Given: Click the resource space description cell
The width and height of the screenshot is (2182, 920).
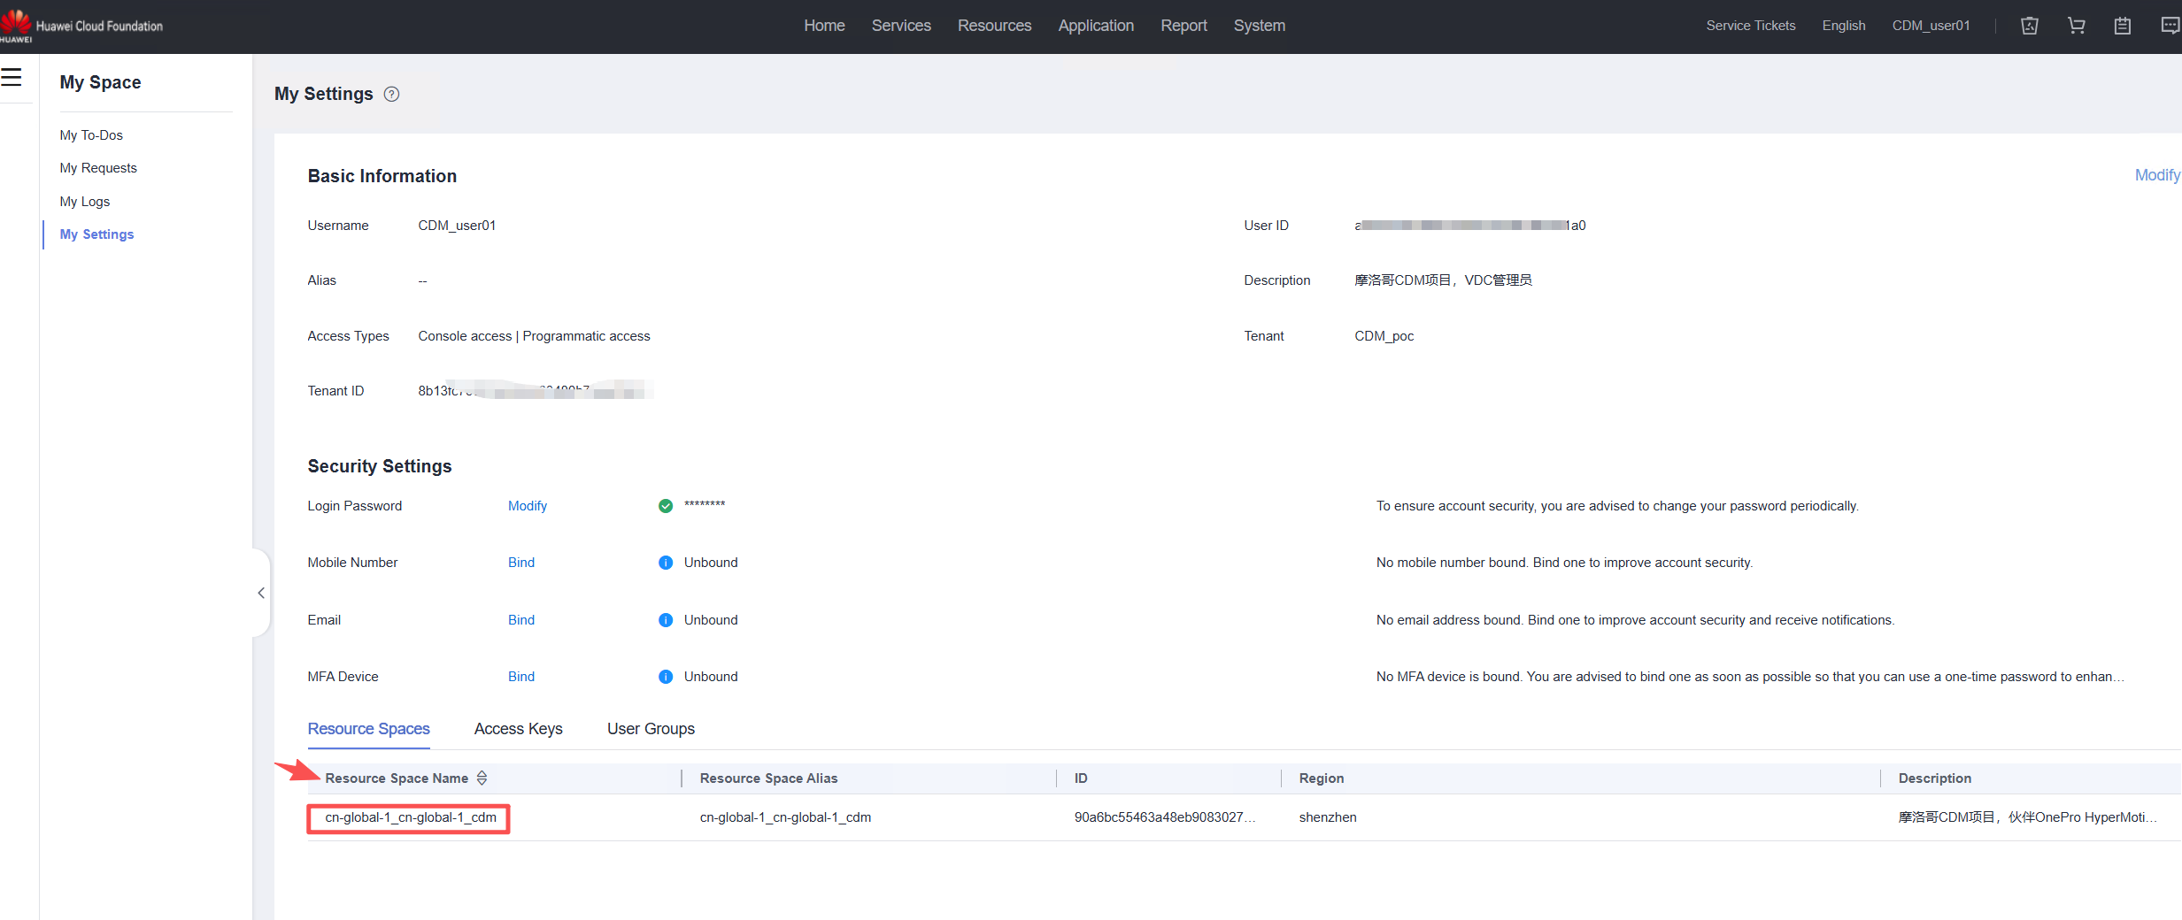Looking at the screenshot, I should [x=2028, y=817].
